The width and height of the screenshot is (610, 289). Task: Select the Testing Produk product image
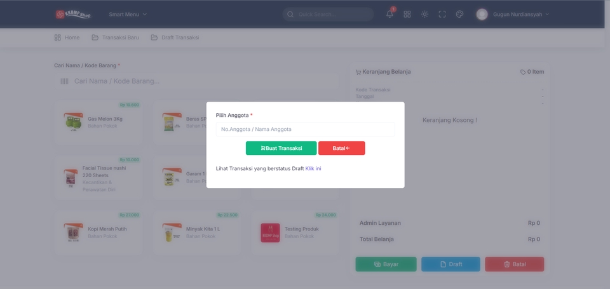tap(270, 232)
